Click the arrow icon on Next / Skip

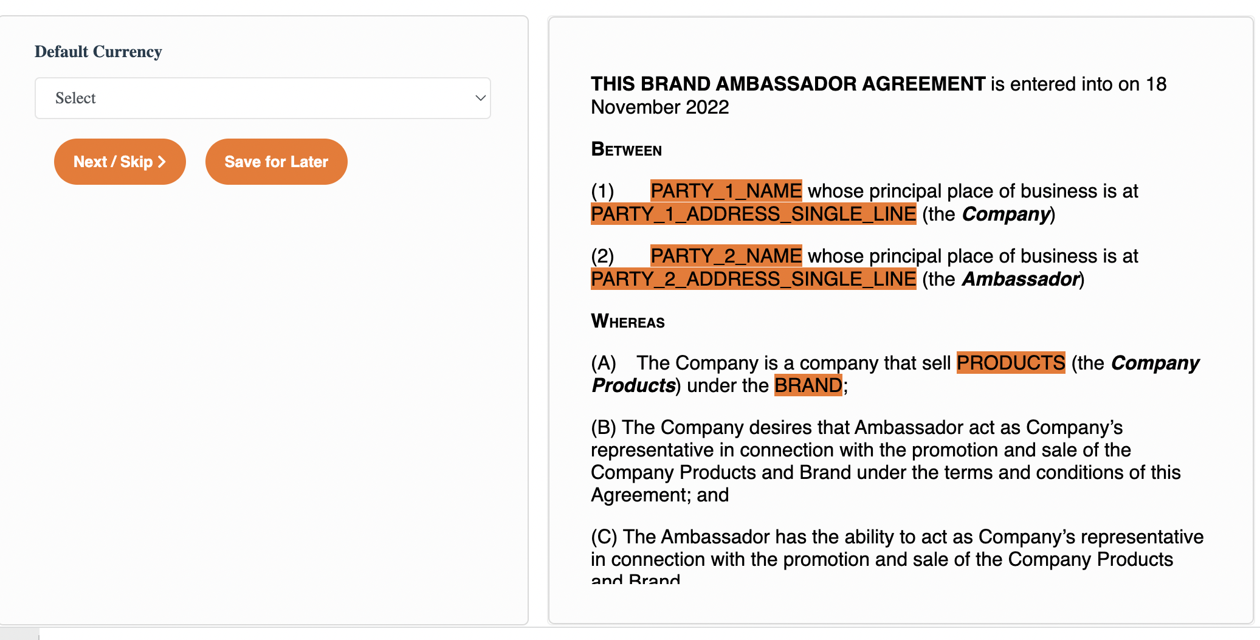click(162, 162)
